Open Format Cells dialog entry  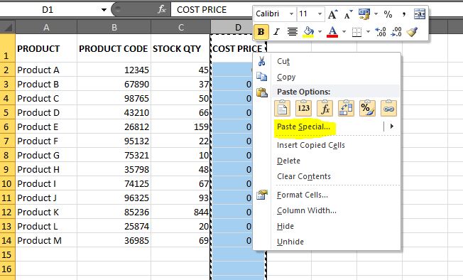tap(327, 195)
